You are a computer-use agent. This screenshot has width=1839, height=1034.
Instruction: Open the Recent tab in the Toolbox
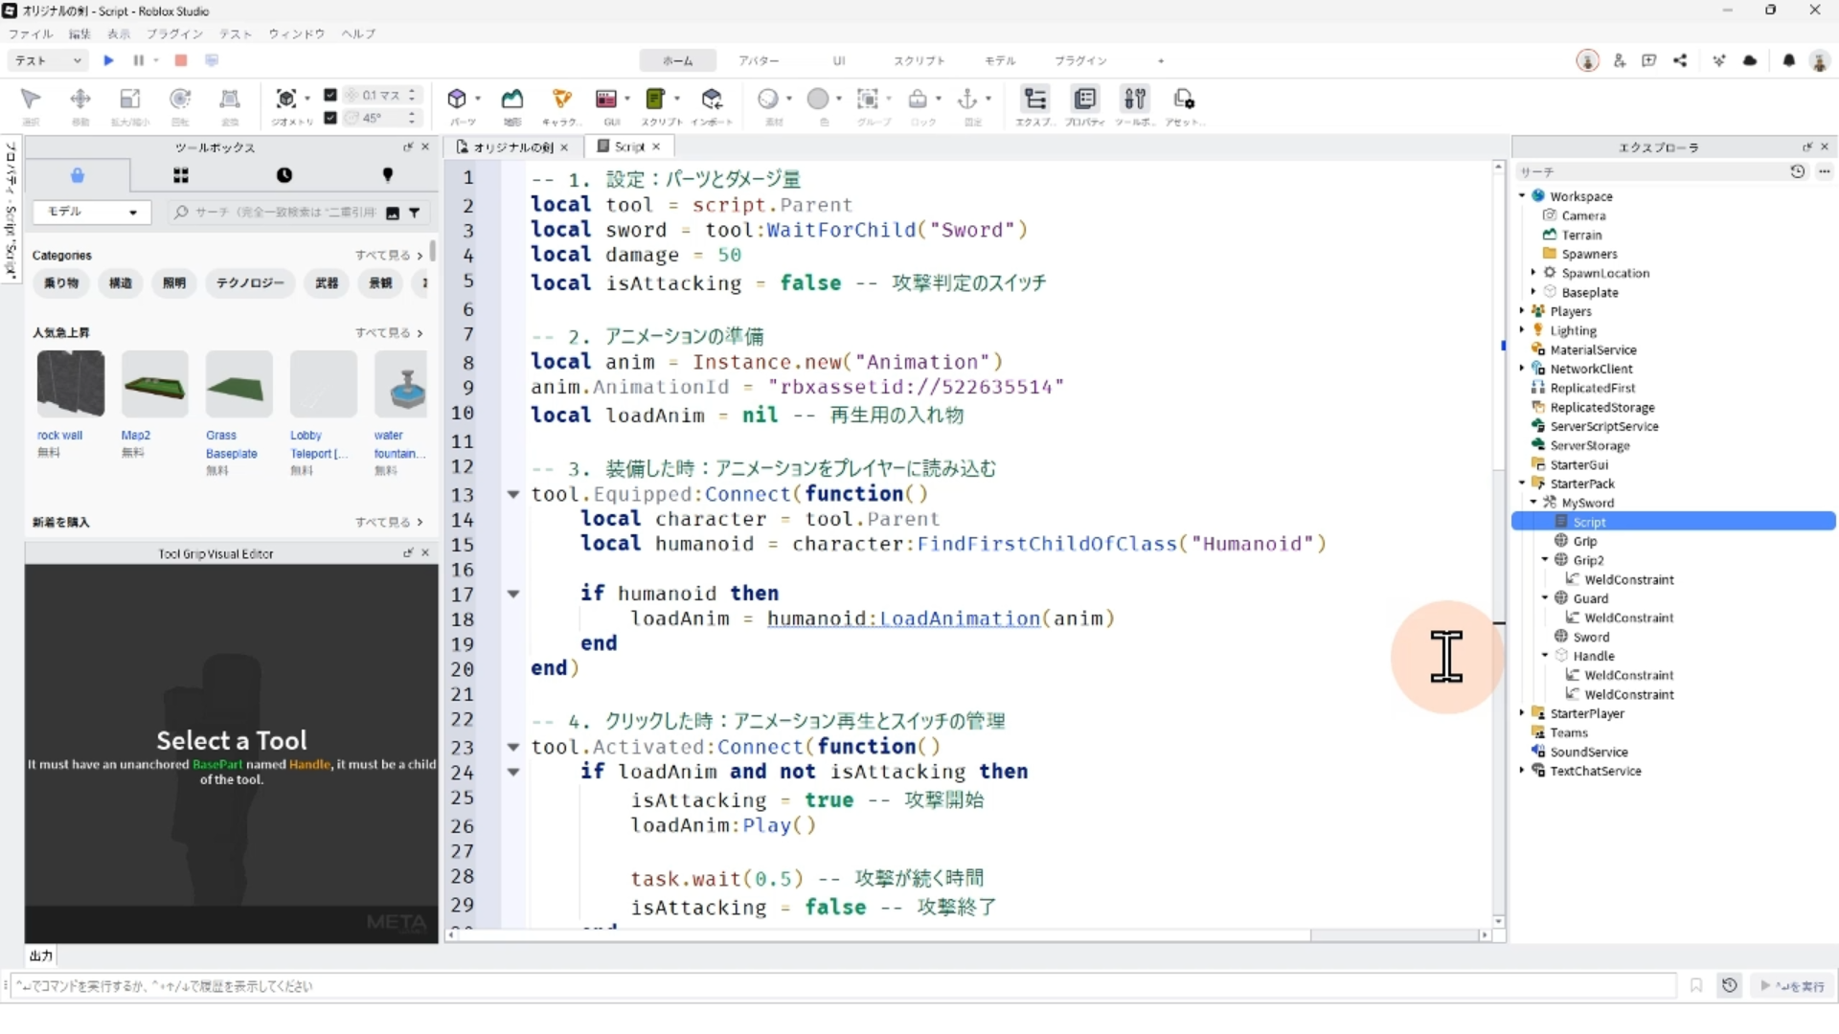tap(284, 175)
